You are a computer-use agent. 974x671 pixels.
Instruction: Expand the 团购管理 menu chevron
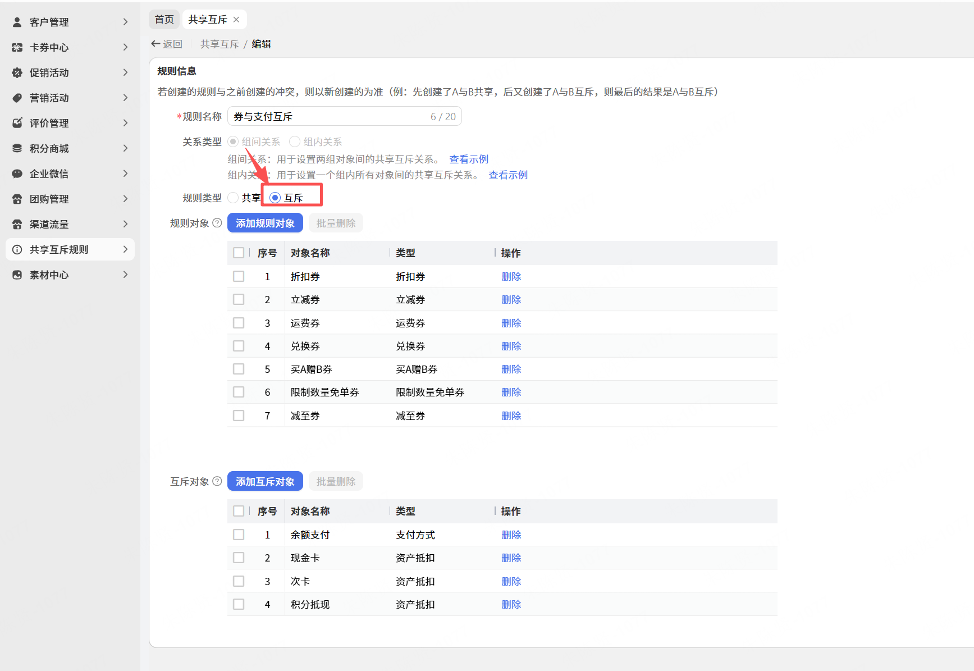pyautogui.click(x=125, y=199)
